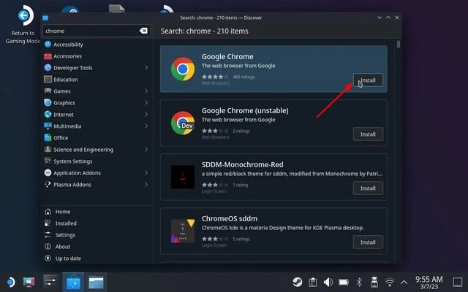Viewport: 468px width, 292px height.
Task: Clear the chrome search text
Action: [143, 31]
